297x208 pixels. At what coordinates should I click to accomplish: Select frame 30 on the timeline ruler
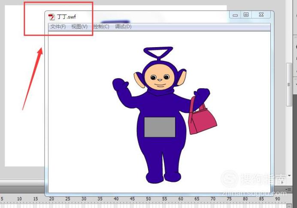coord(84,199)
